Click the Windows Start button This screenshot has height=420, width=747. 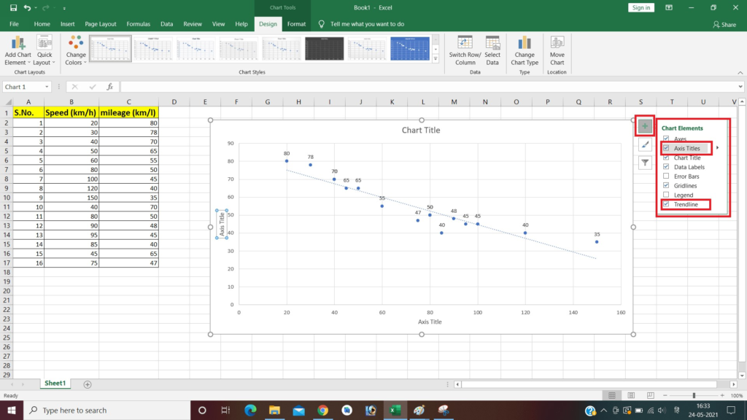click(12, 410)
